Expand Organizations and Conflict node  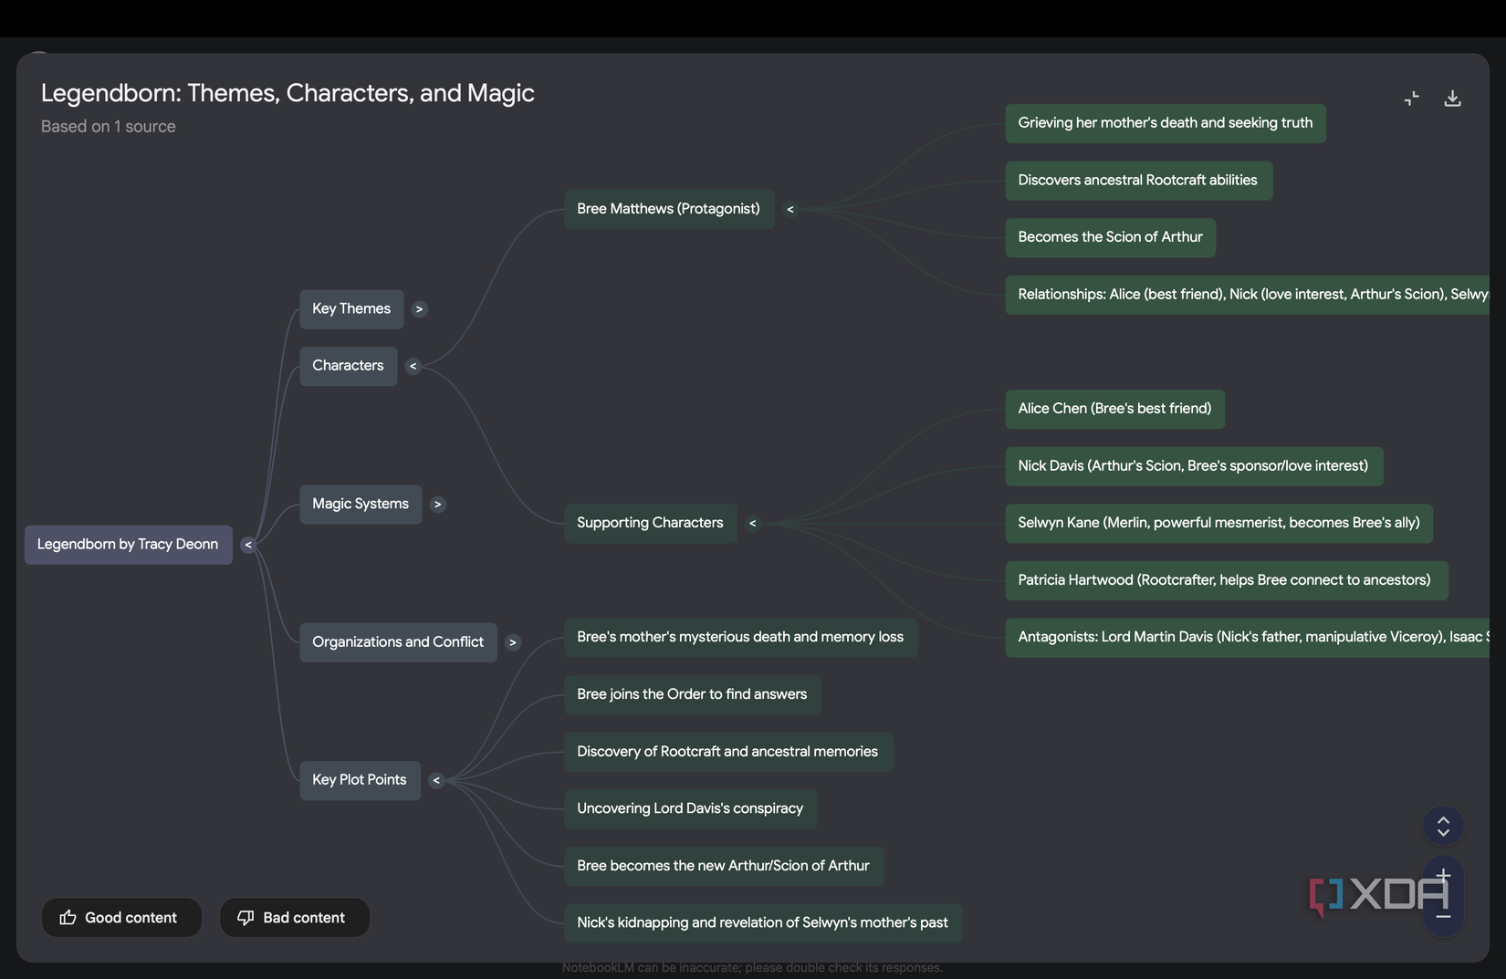[x=513, y=642]
